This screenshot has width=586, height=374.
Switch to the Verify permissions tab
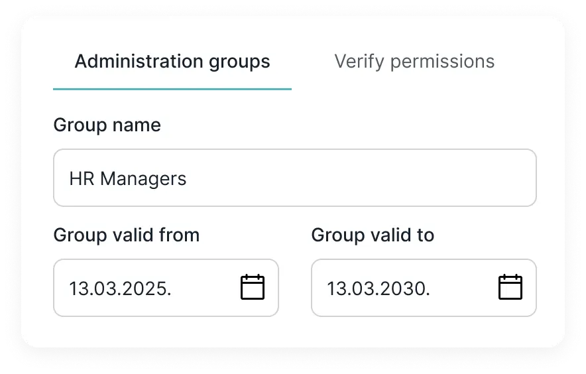click(414, 61)
